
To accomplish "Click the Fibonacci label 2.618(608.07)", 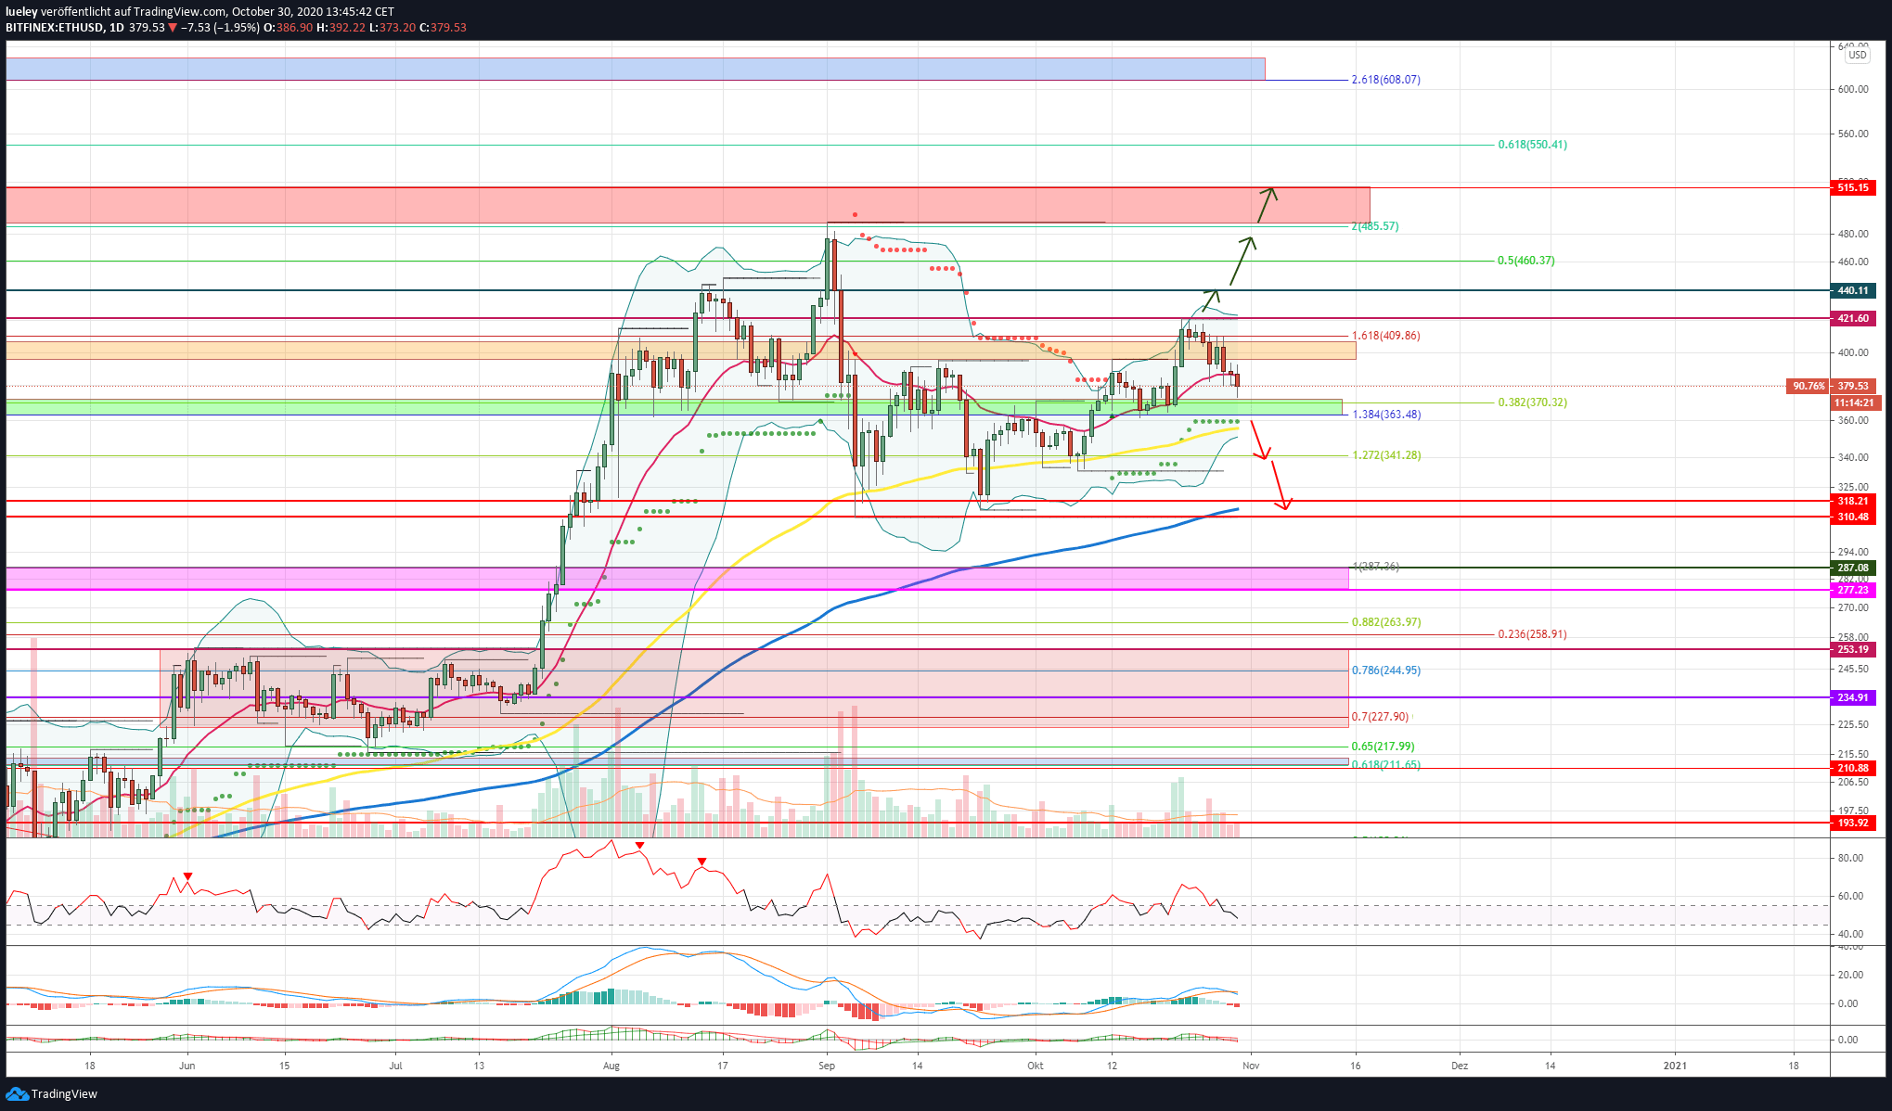I will [x=1385, y=80].
